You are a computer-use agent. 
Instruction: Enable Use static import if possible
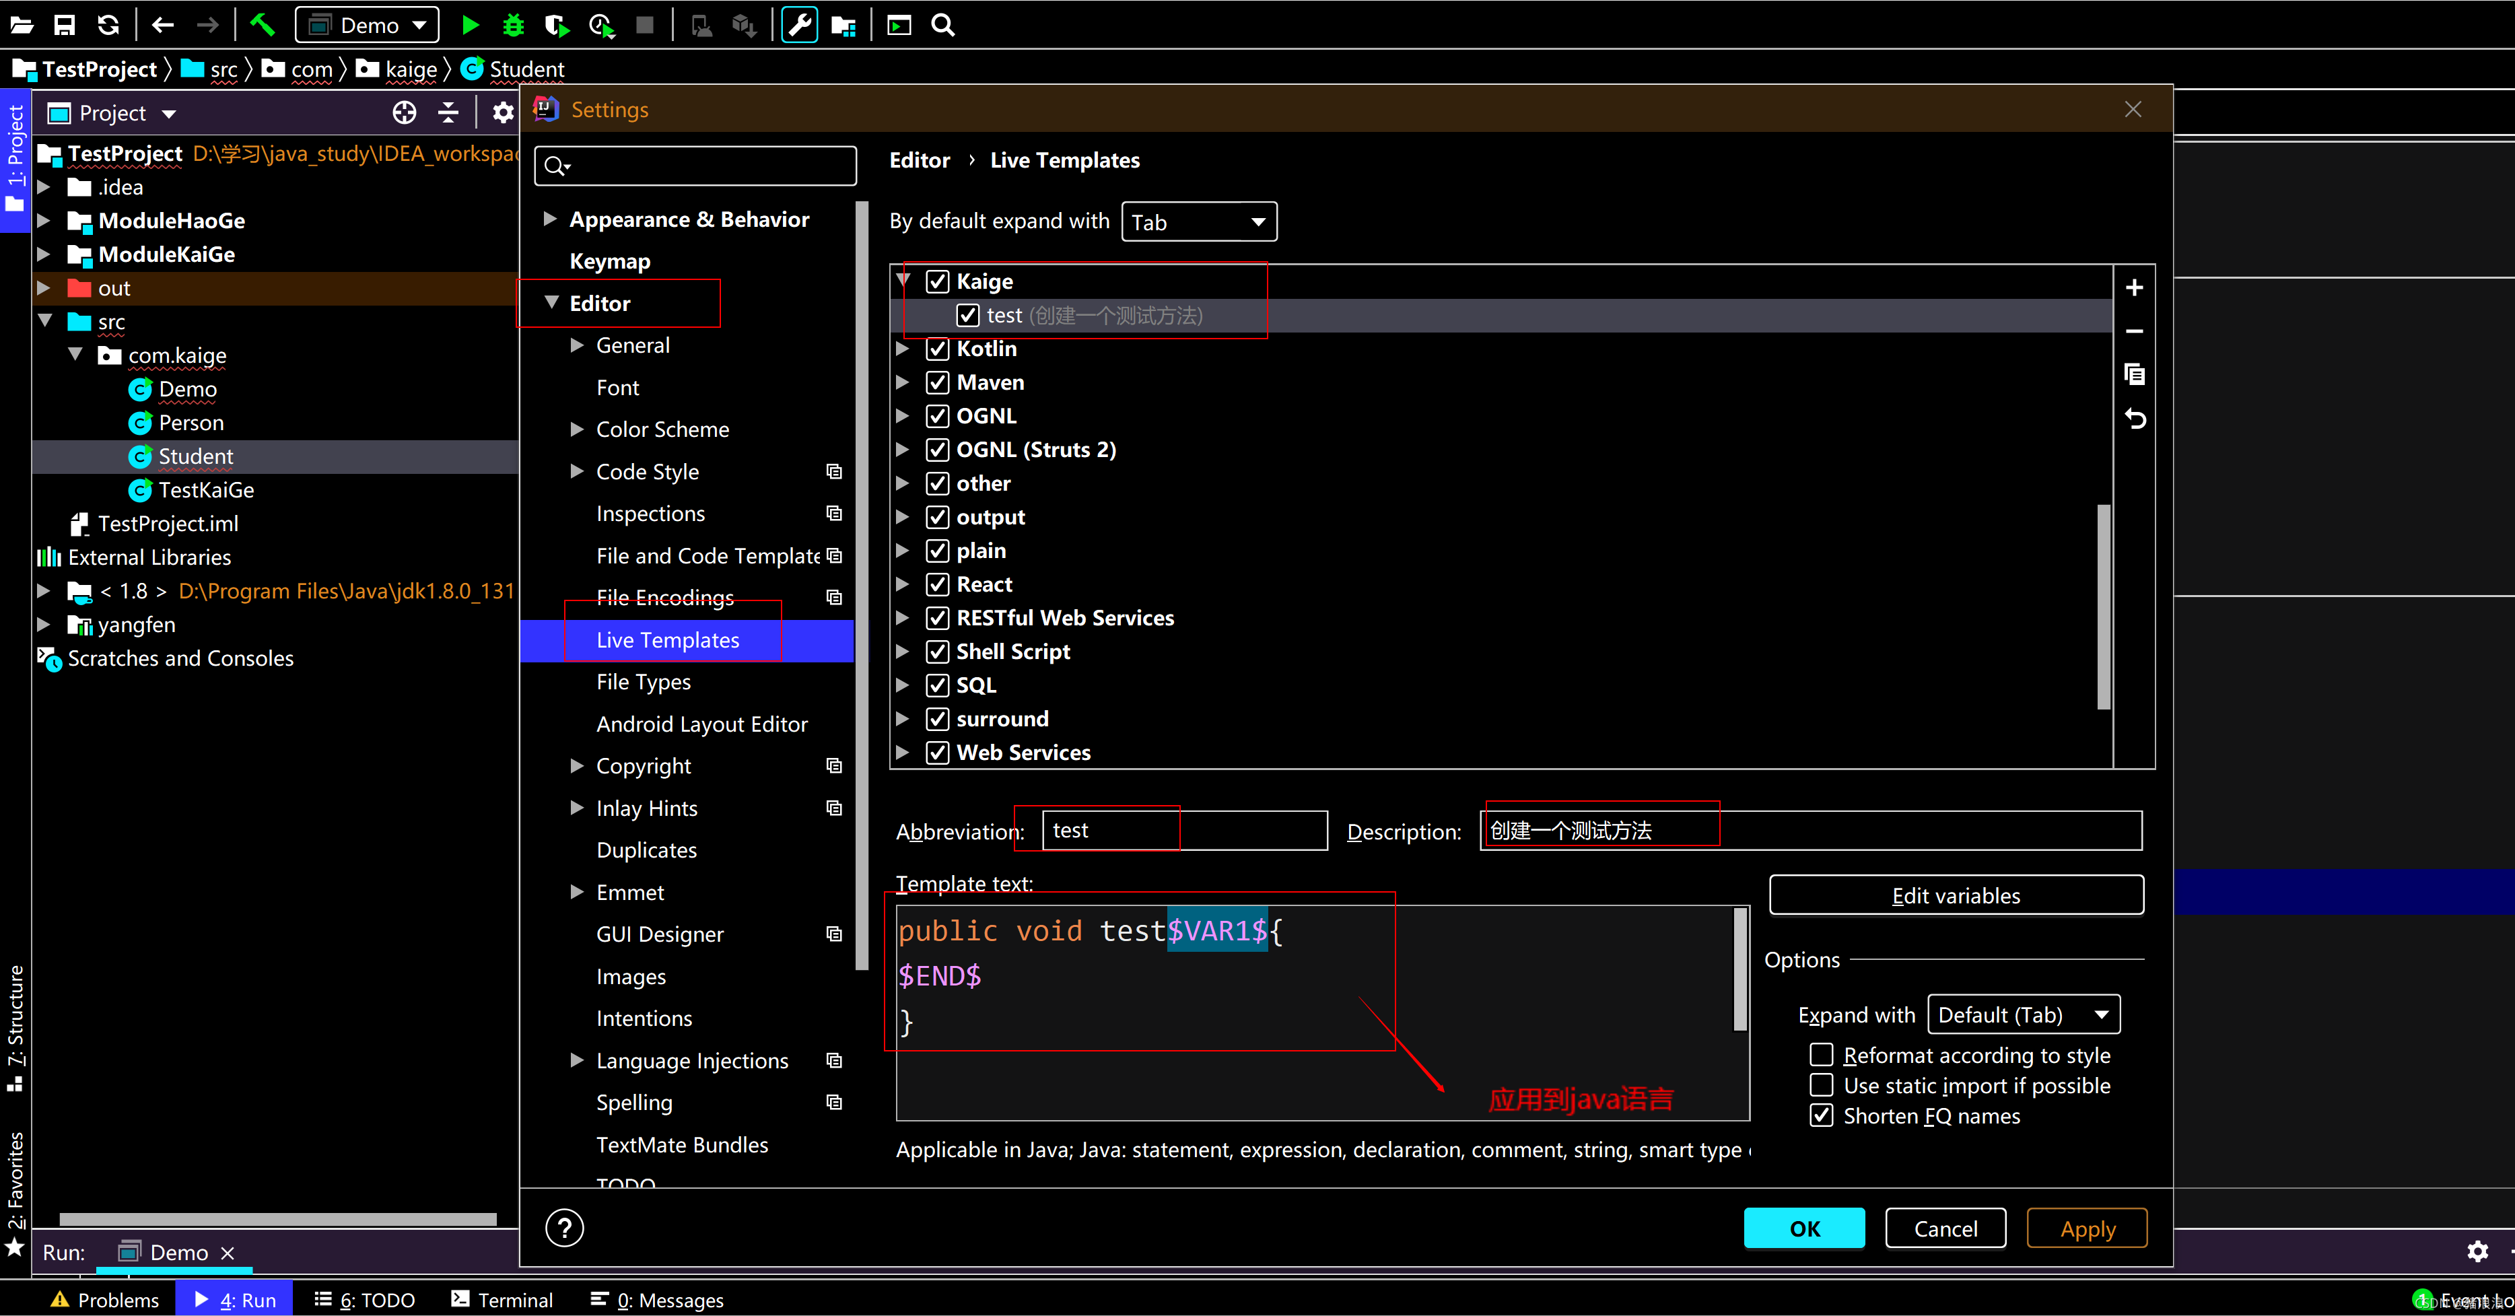[x=1821, y=1086]
